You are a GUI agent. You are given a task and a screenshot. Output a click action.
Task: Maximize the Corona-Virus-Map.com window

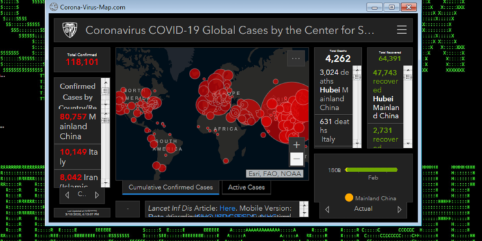(x=391, y=7)
